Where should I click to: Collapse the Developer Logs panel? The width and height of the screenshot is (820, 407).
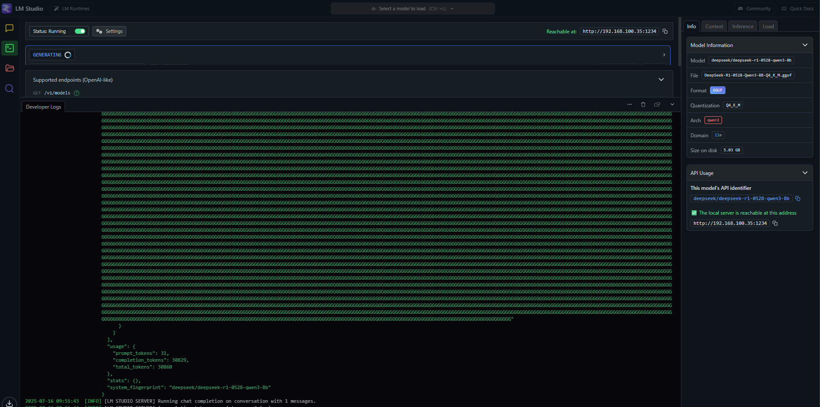672,104
